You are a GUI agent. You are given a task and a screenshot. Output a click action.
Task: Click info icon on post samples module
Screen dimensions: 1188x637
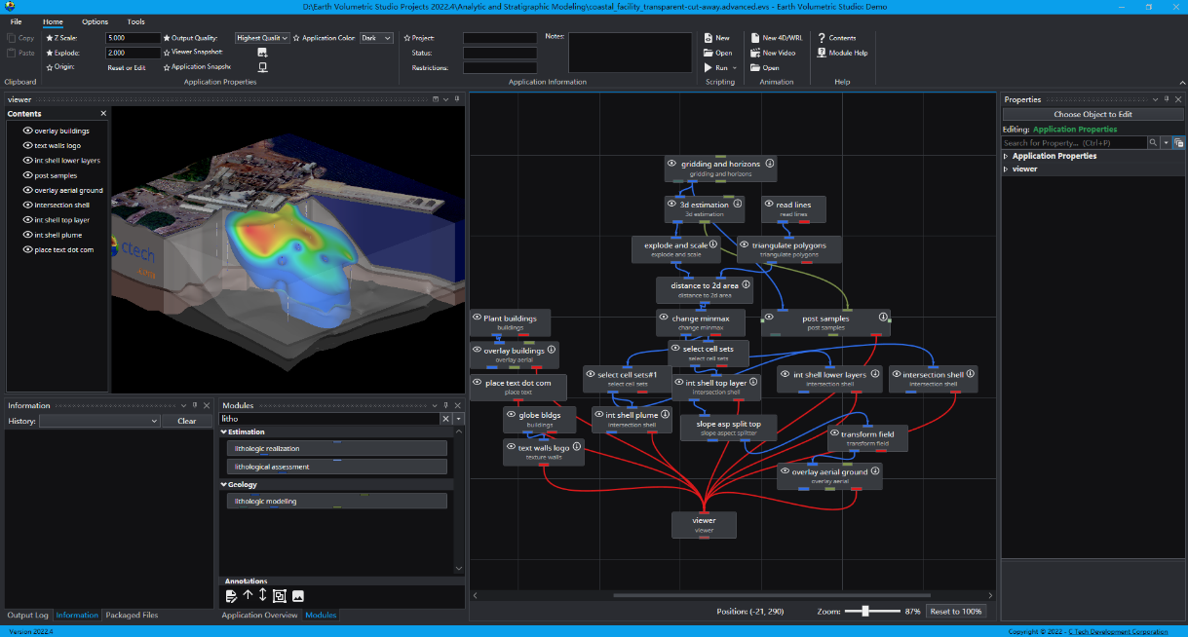[x=884, y=318]
